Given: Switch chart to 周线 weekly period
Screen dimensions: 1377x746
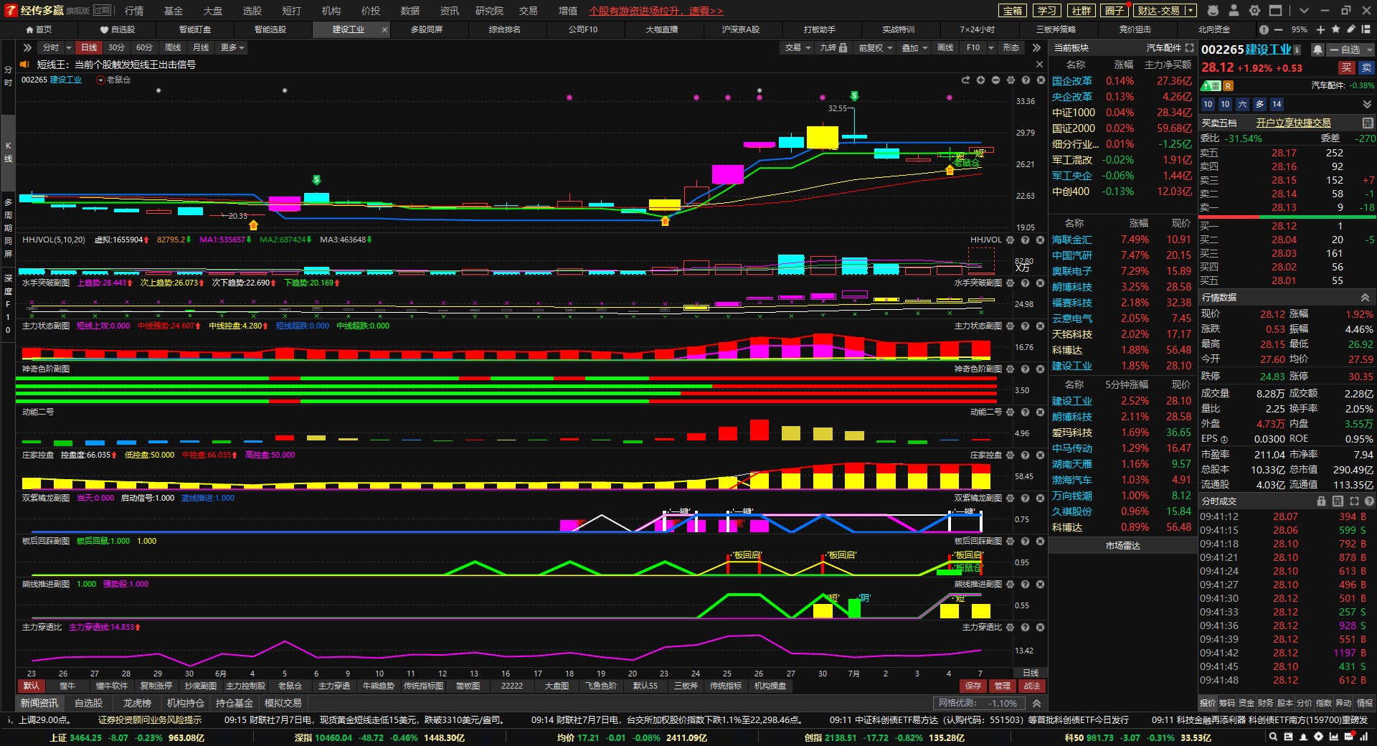Looking at the screenshot, I should [173, 47].
